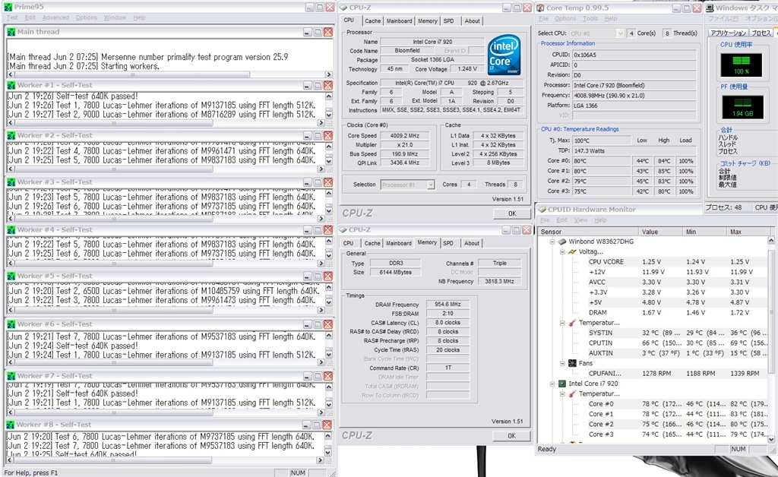Image resolution: width=778 pixels, height=477 pixels.
Task: Click the CPUID Hardware Monitor title icon
Action: [x=542, y=210]
